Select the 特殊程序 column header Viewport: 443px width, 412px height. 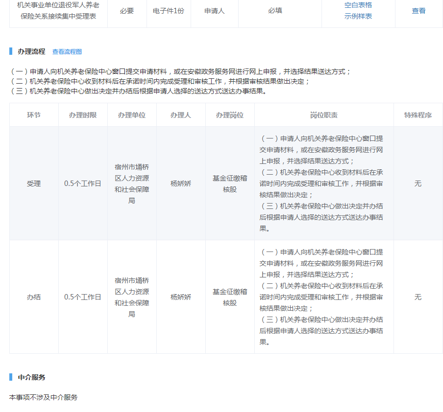tap(418, 115)
